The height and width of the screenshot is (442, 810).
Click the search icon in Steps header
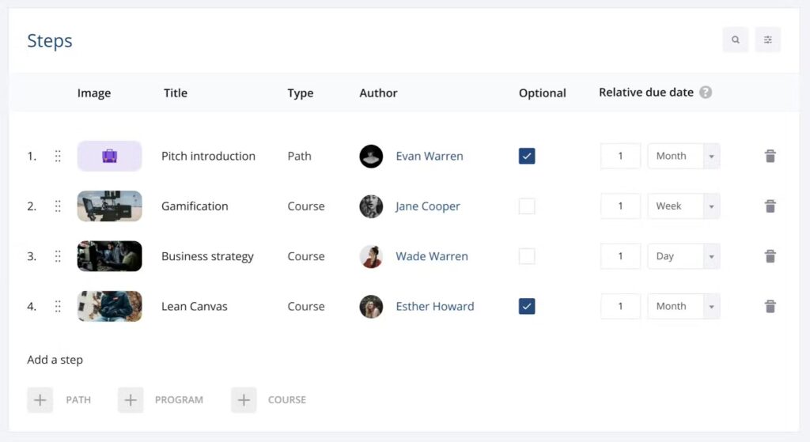pos(735,40)
